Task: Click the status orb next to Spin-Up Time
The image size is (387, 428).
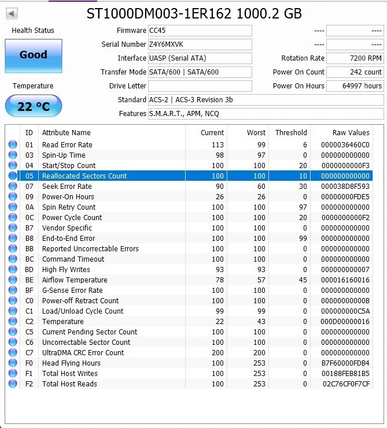Action: (13, 155)
